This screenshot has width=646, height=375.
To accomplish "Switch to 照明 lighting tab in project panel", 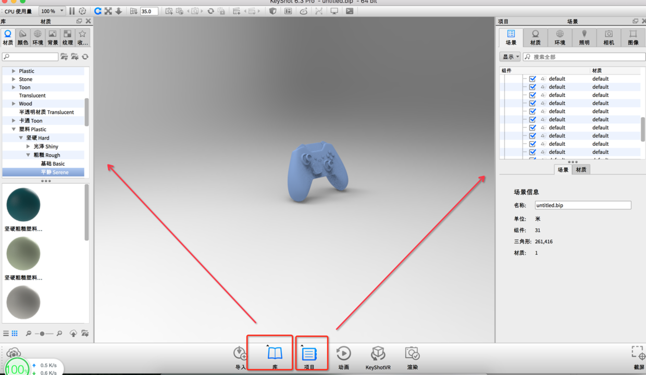I will click(585, 38).
